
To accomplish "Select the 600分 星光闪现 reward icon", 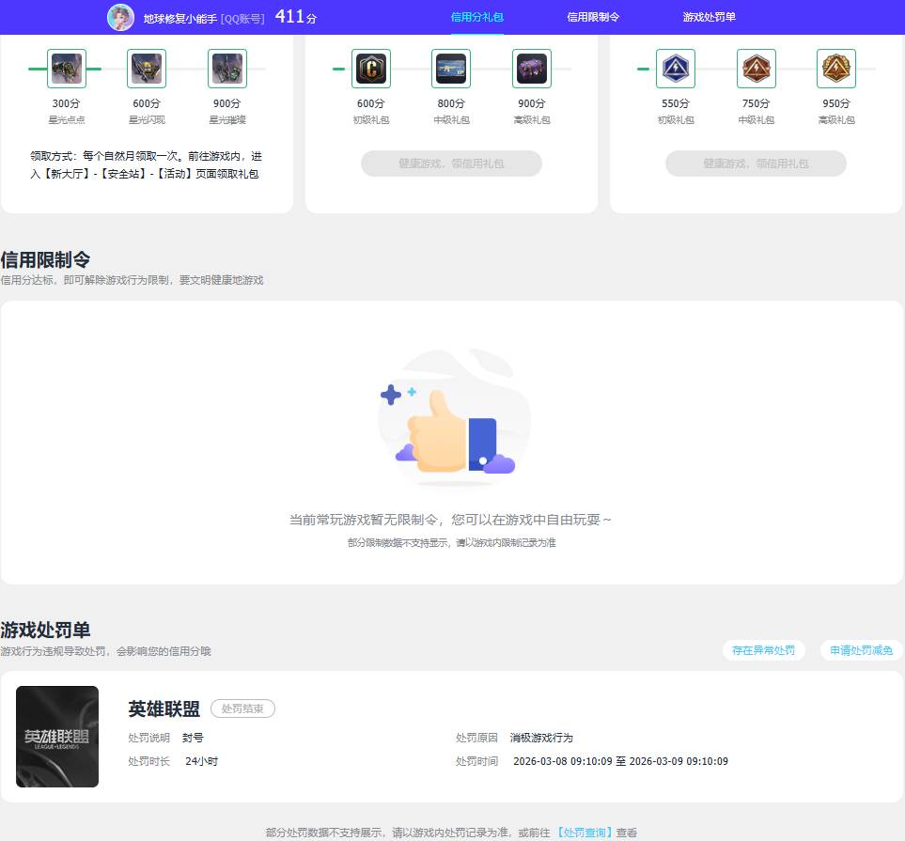I will (147, 69).
